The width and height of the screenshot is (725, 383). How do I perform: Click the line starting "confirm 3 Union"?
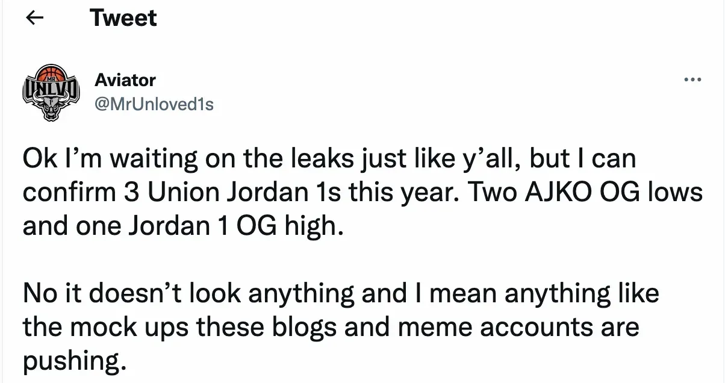(362, 193)
